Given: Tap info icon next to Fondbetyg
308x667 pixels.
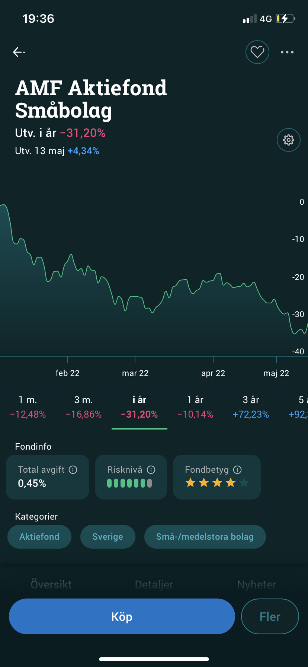Looking at the screenshot, I should 237,470.
